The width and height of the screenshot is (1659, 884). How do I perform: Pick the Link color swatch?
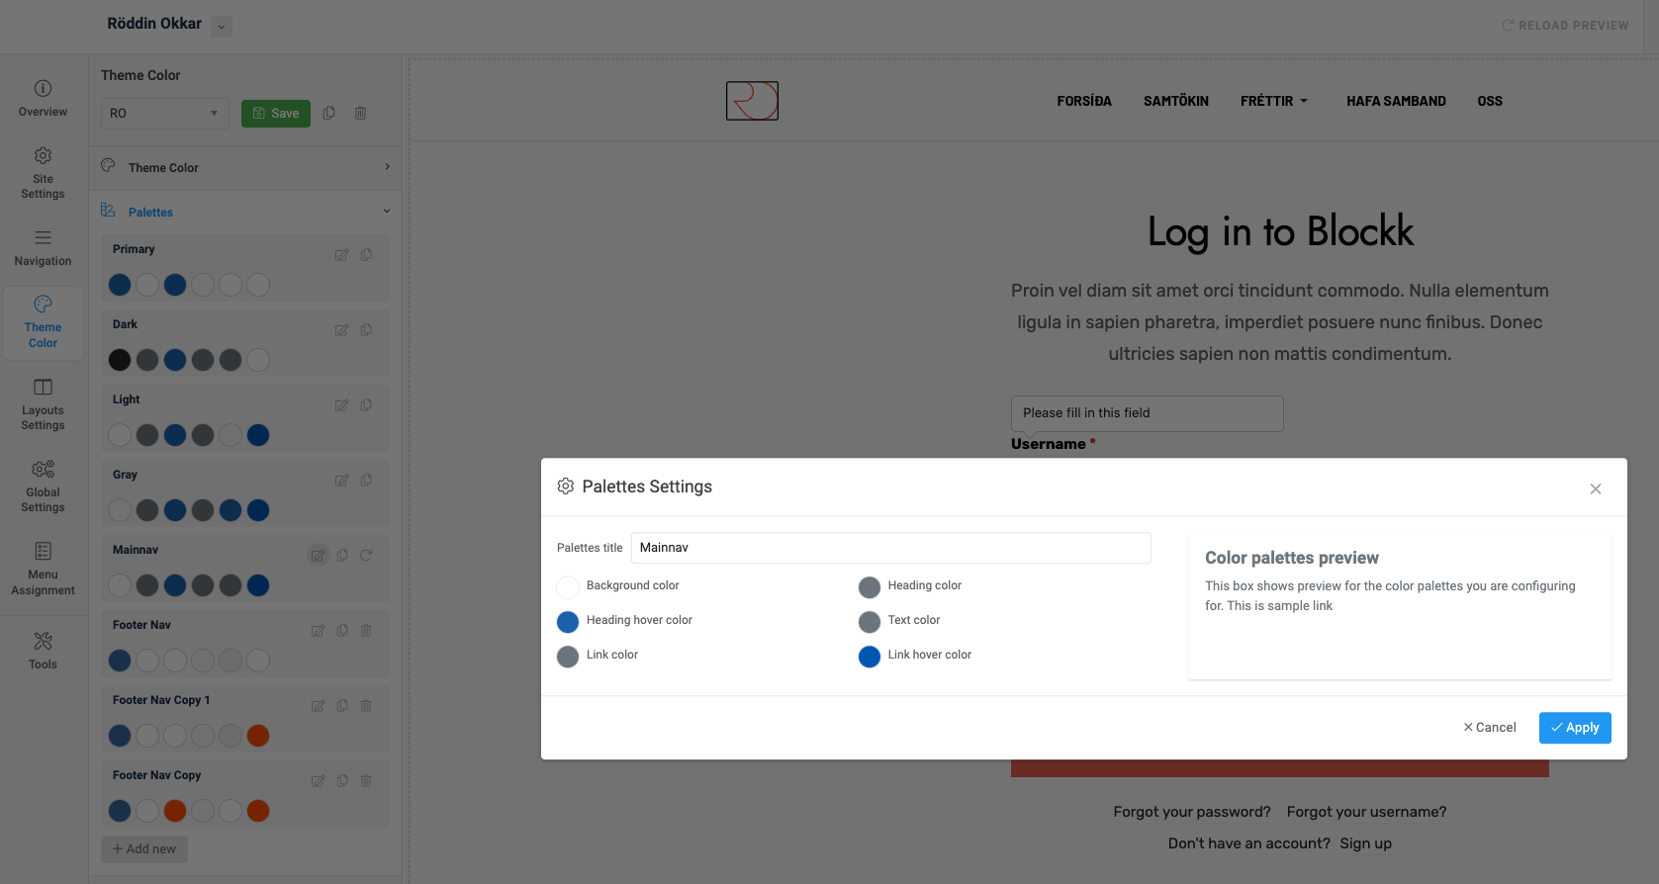point(568,657)
